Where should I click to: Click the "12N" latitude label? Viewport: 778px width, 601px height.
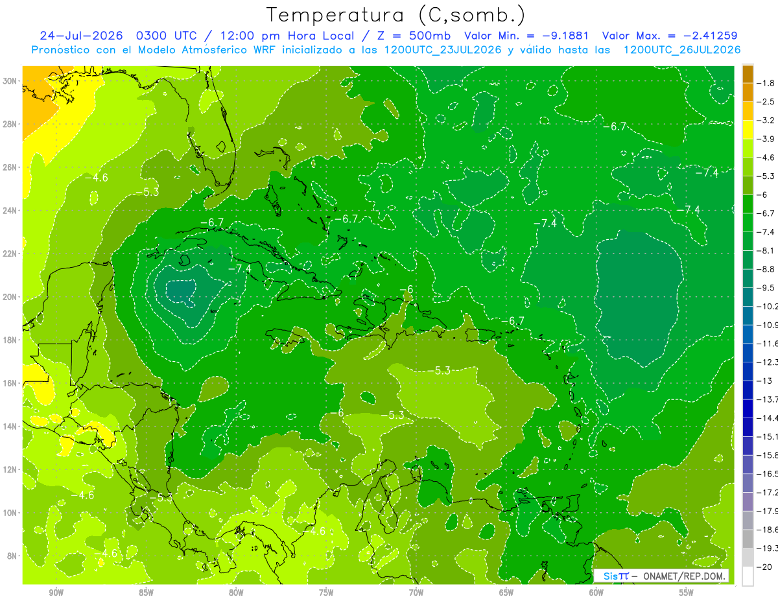[10, 469]
